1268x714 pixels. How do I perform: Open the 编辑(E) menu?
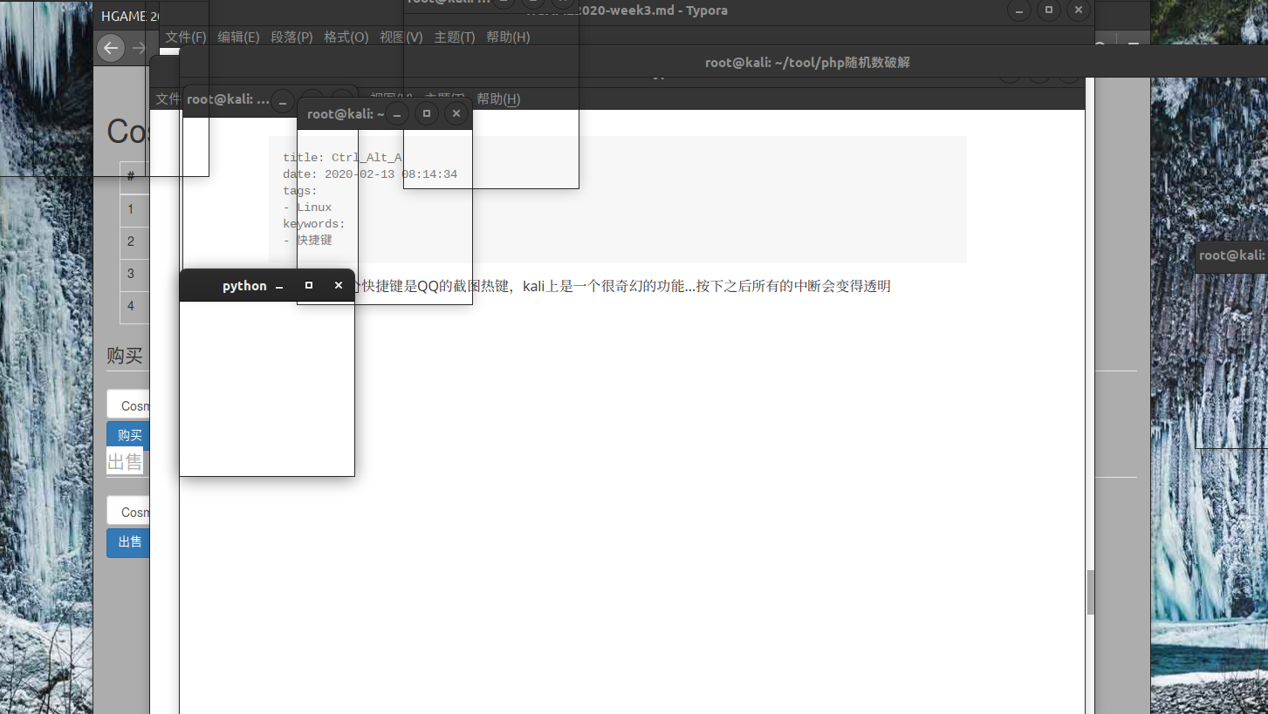238,37
